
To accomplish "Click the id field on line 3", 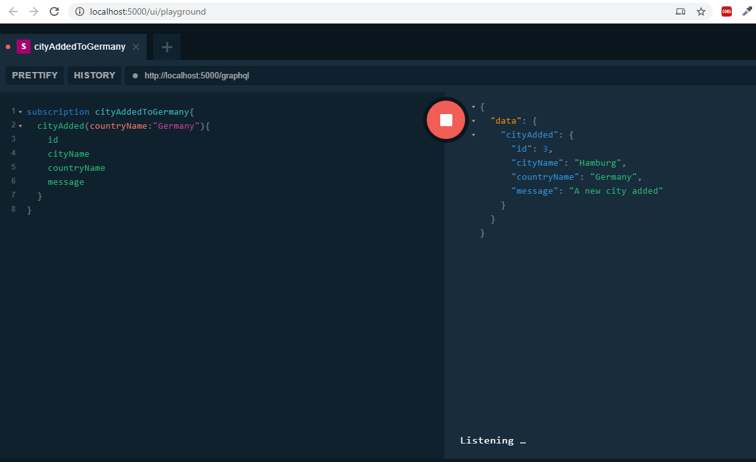I will pos(52,140).
